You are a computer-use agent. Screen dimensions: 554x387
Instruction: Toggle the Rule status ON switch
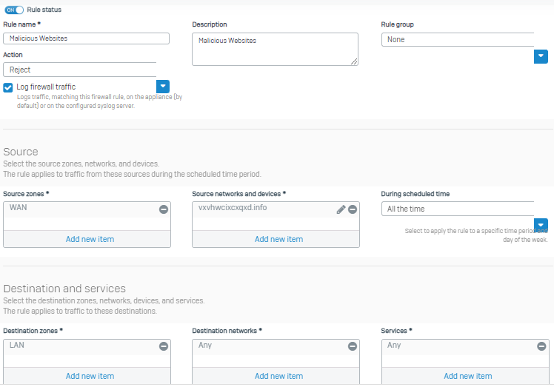pos(14,10)
